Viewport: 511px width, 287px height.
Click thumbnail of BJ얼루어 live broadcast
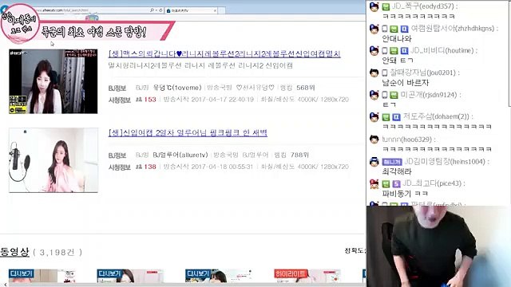(53, 160)
